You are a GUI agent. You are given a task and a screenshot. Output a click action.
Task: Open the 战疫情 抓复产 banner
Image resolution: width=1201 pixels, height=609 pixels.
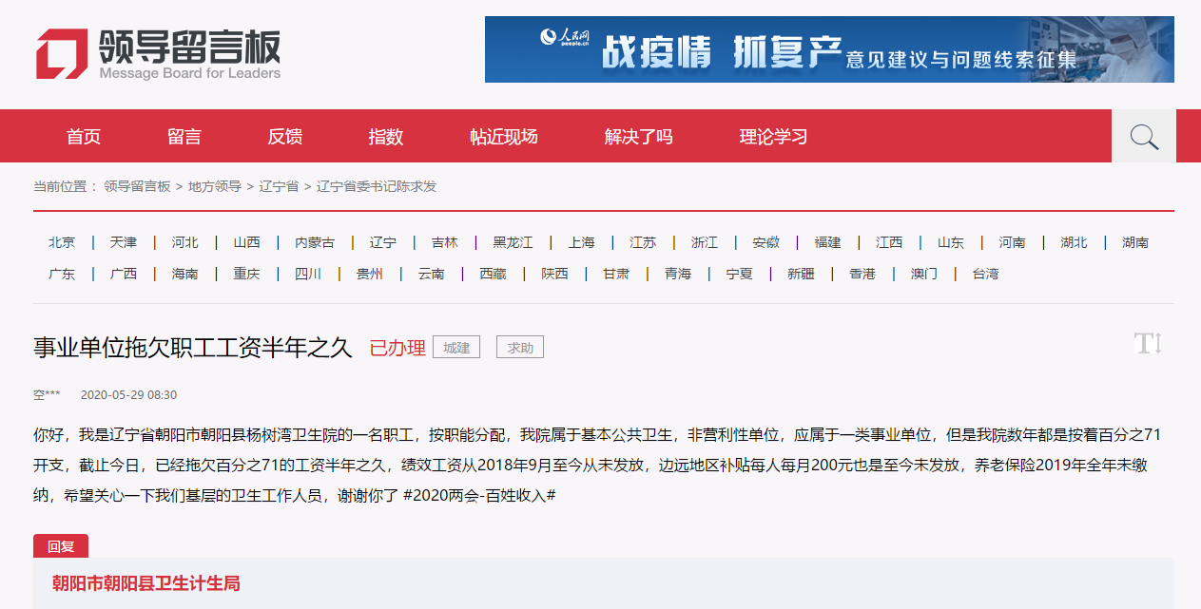click(829, 49)
